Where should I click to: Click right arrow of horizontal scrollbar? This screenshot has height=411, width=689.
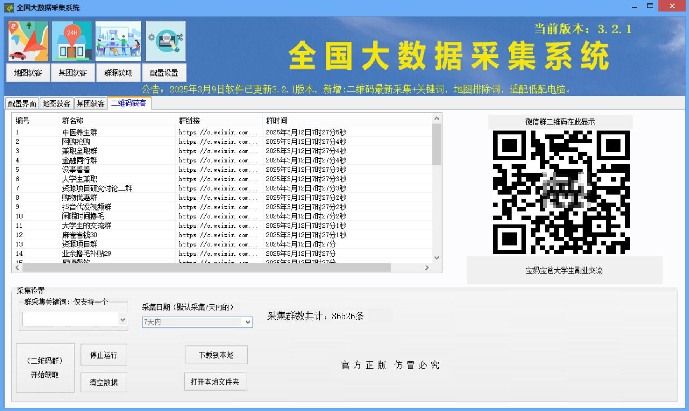[427, 268]
